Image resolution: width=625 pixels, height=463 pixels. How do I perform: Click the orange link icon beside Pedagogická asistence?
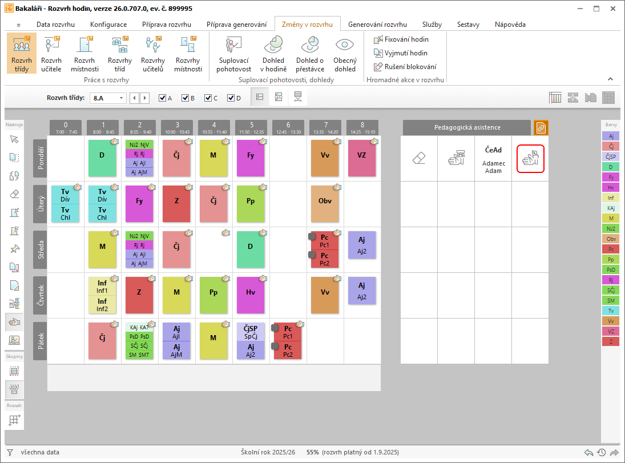click(x=541, y=128)
